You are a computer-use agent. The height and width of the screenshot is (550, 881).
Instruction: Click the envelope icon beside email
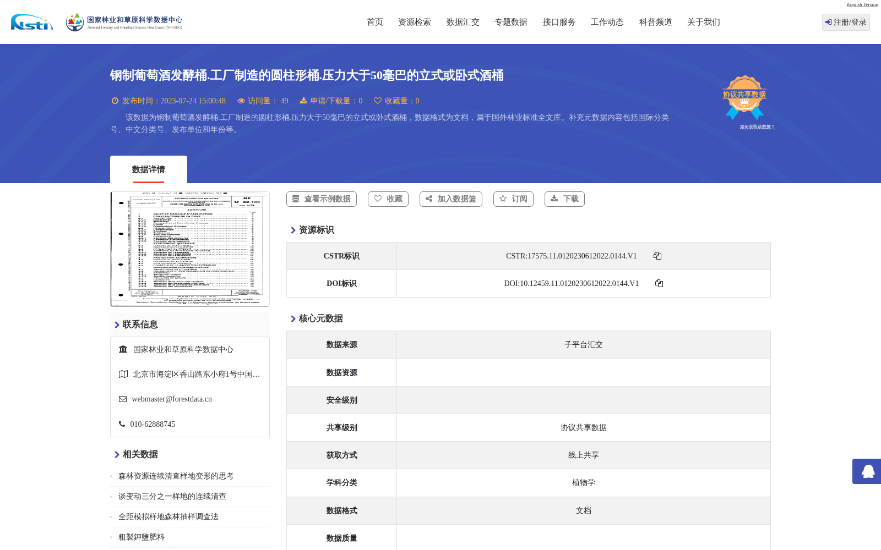[x=123, y=399]
